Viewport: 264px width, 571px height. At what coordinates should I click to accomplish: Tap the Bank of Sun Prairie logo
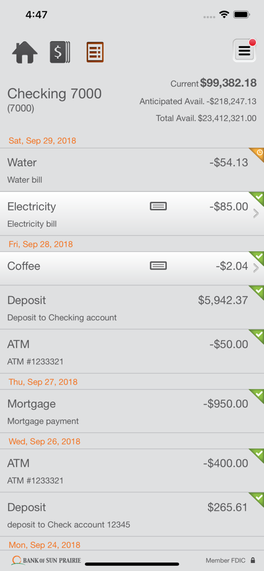pos(46,560)
